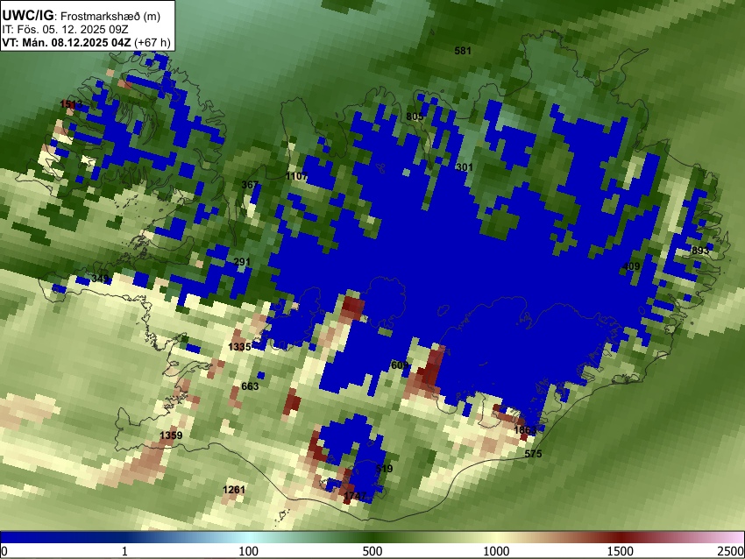Click the color scale label 0

point(4,551)
